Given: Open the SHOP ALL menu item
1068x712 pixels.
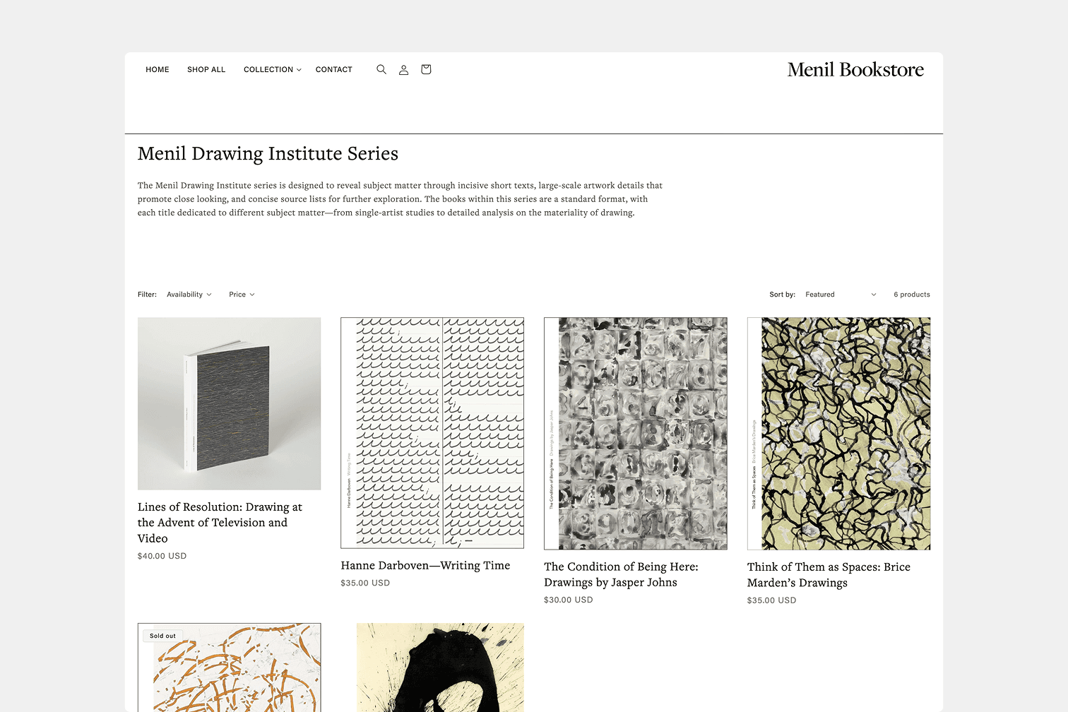Looking at the screenshot, I should pyautogui.click(x=206, y=69).
